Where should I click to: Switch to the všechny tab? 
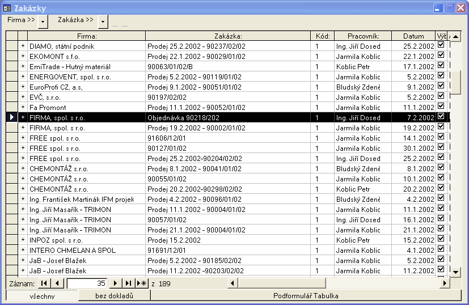[x=42, y=295]
